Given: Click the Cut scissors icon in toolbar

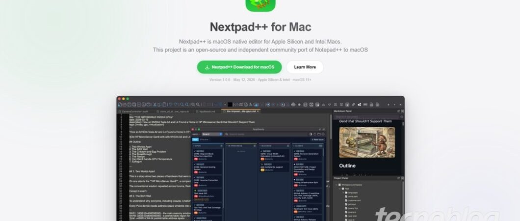Looking at the screenshot, I should coord(155,105).
